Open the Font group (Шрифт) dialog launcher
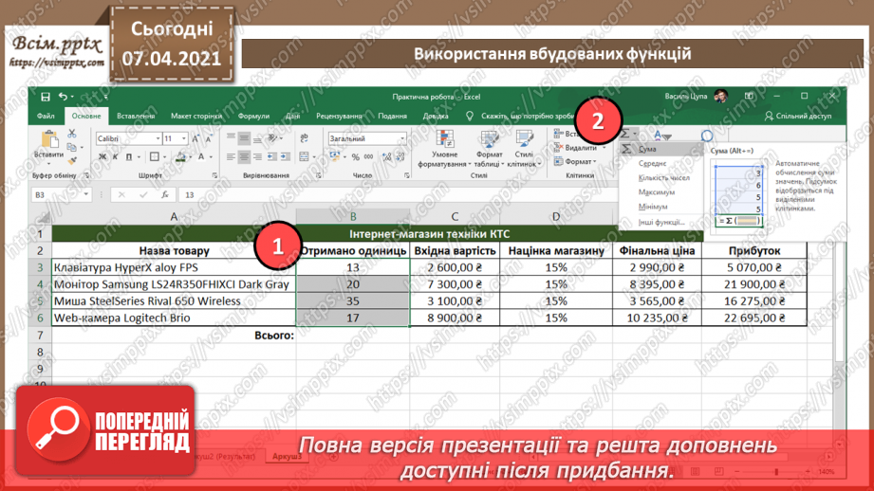 coord(215,175)
